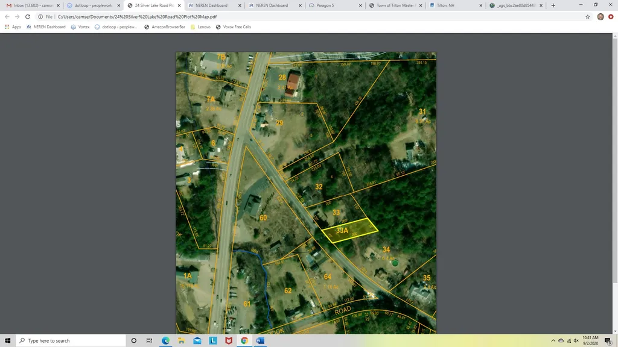Click the browser forward arrow

tap(17, 17)
